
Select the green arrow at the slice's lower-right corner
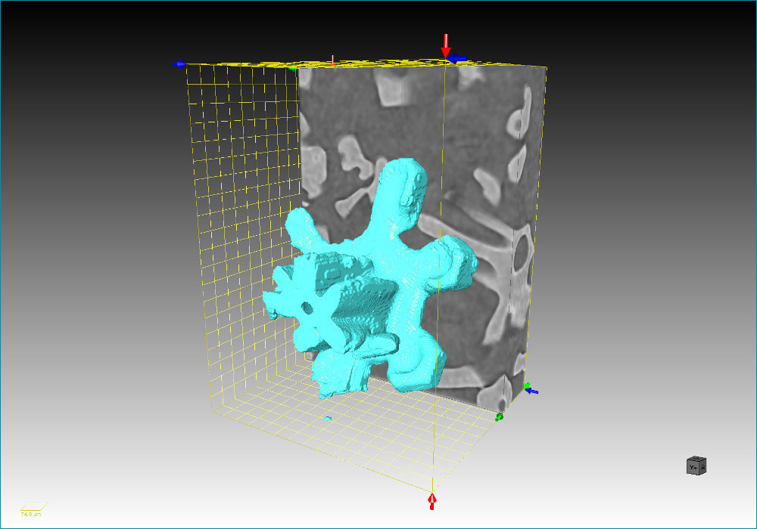[526, 386]
